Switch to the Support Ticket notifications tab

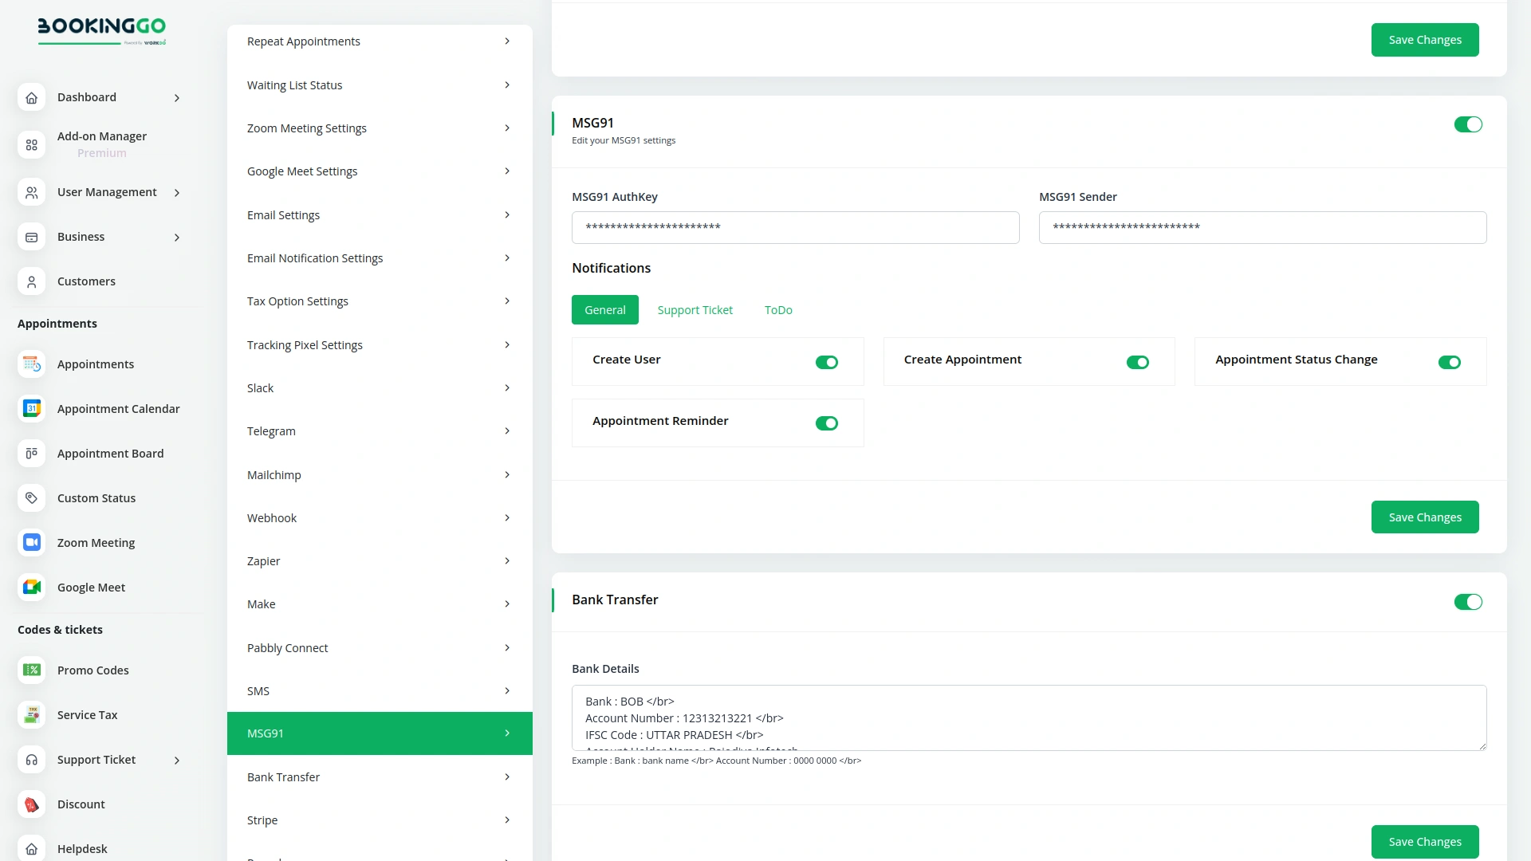[695, 309]
